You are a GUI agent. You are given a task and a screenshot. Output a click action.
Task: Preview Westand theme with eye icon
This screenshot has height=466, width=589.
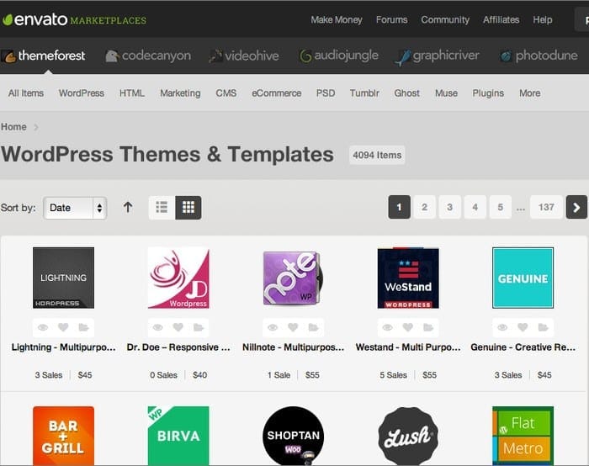(x=388, y=327)
